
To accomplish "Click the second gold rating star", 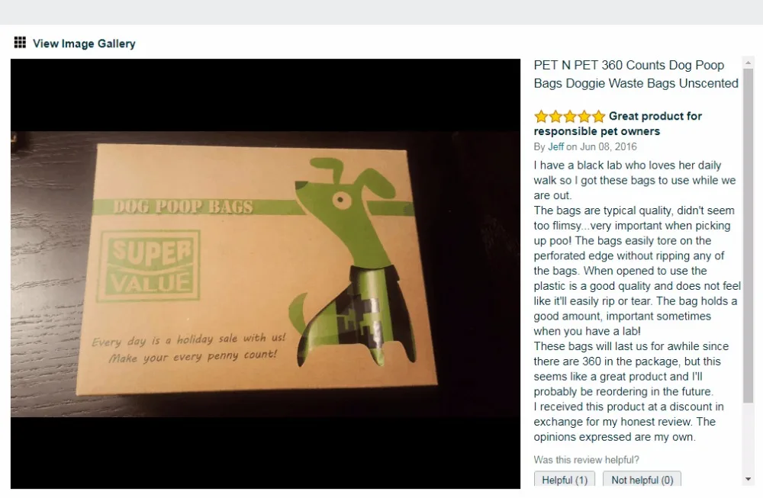I will (555, 116).
